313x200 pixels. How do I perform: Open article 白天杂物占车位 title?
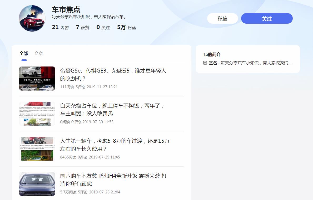tap(112, 110)
